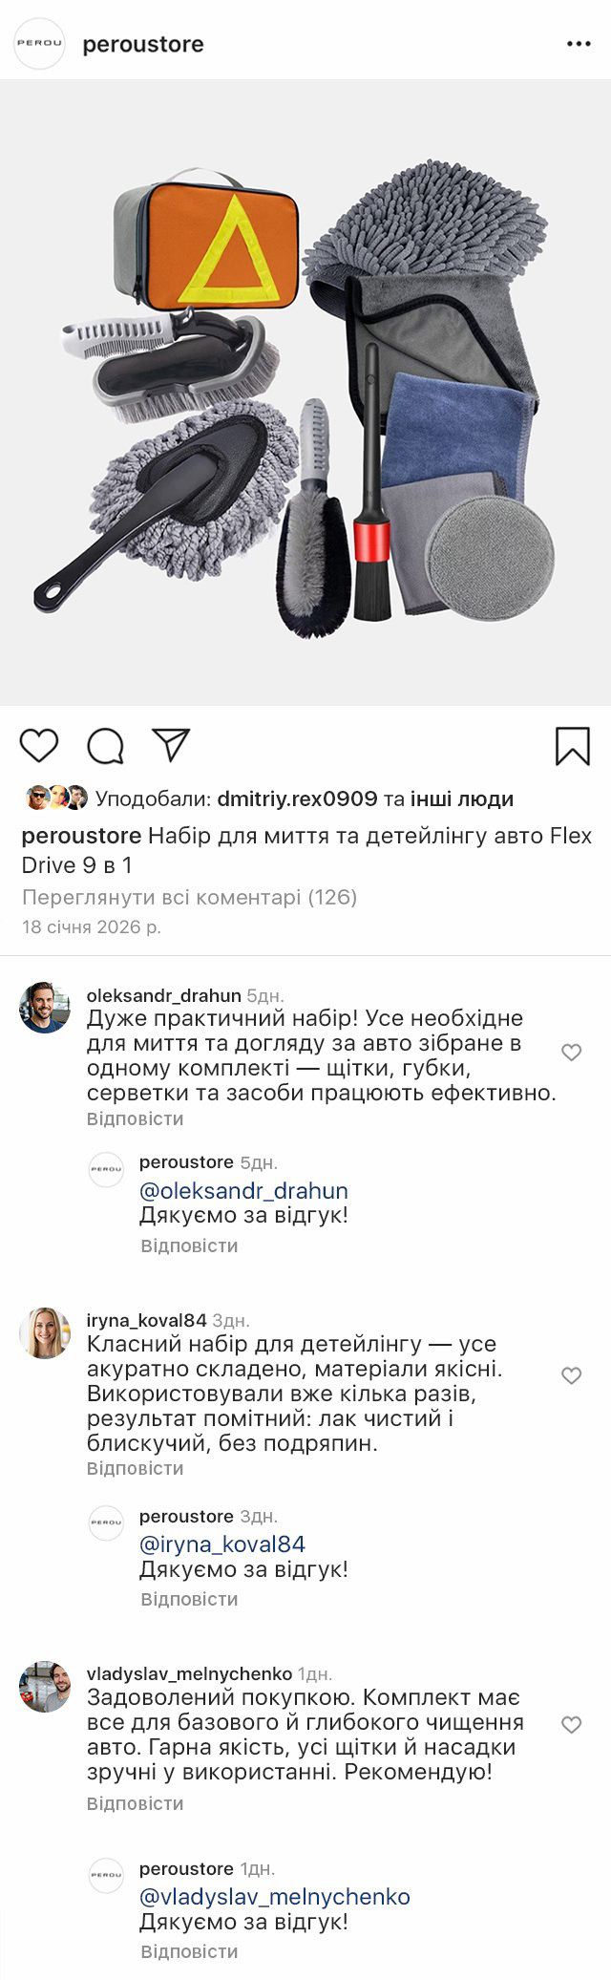Open peroustore profile avatar in header
Viewport: 611px width, 1980px height.
coord(39,44)
